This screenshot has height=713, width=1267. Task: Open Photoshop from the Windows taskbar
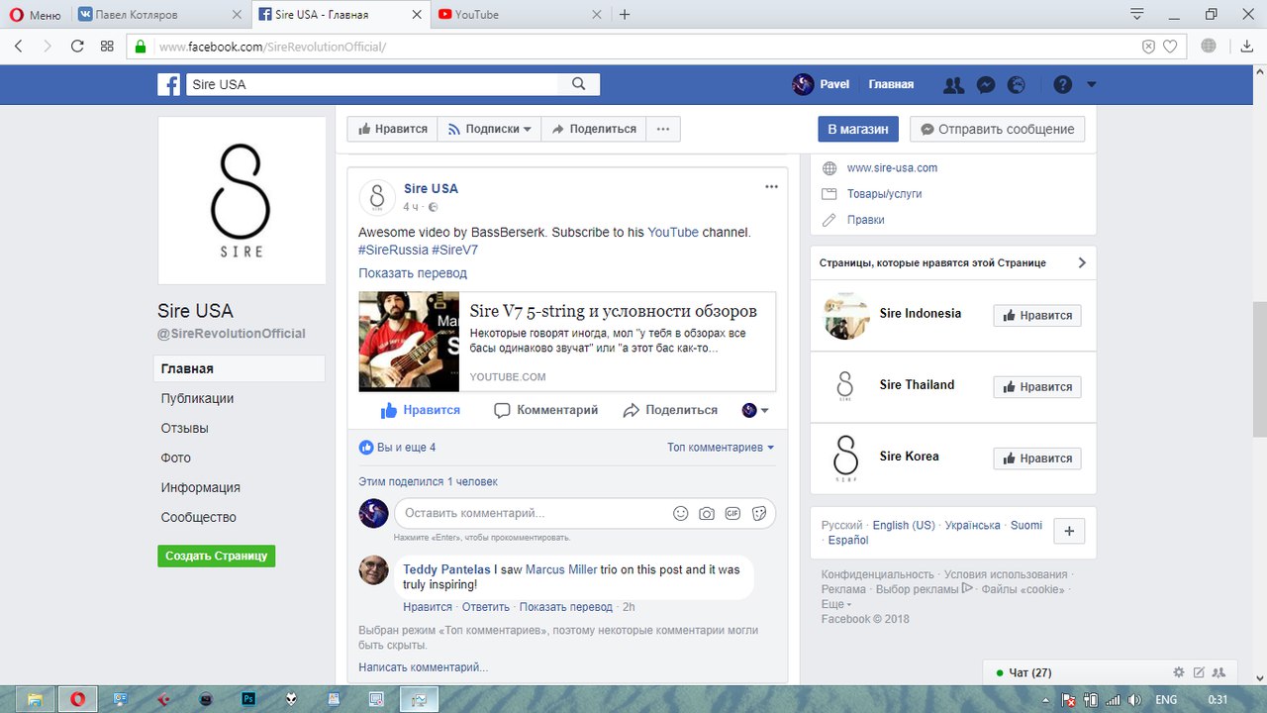click(x=249, y=699)
